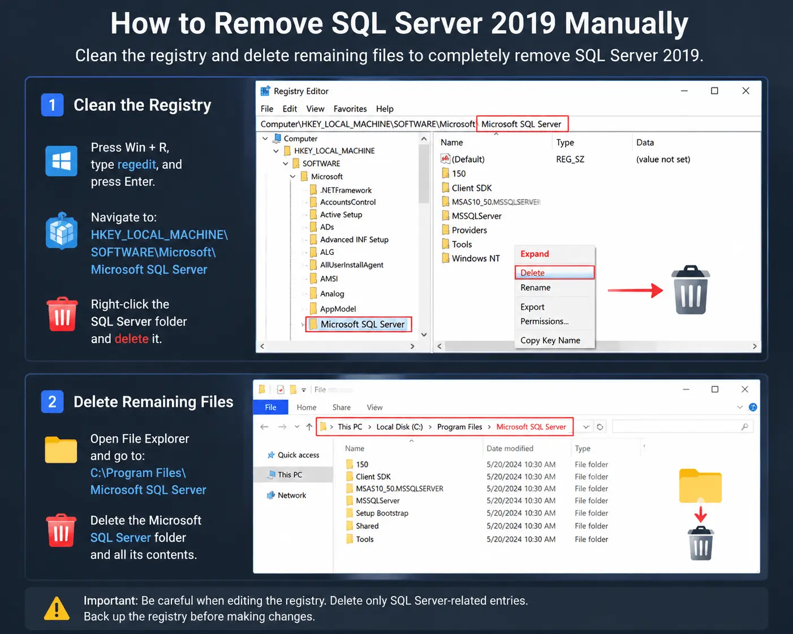The height and width of the screenshot is (634, 793).
Task: Open the File tab in File Explorer
Action: (x=271, y=407)
